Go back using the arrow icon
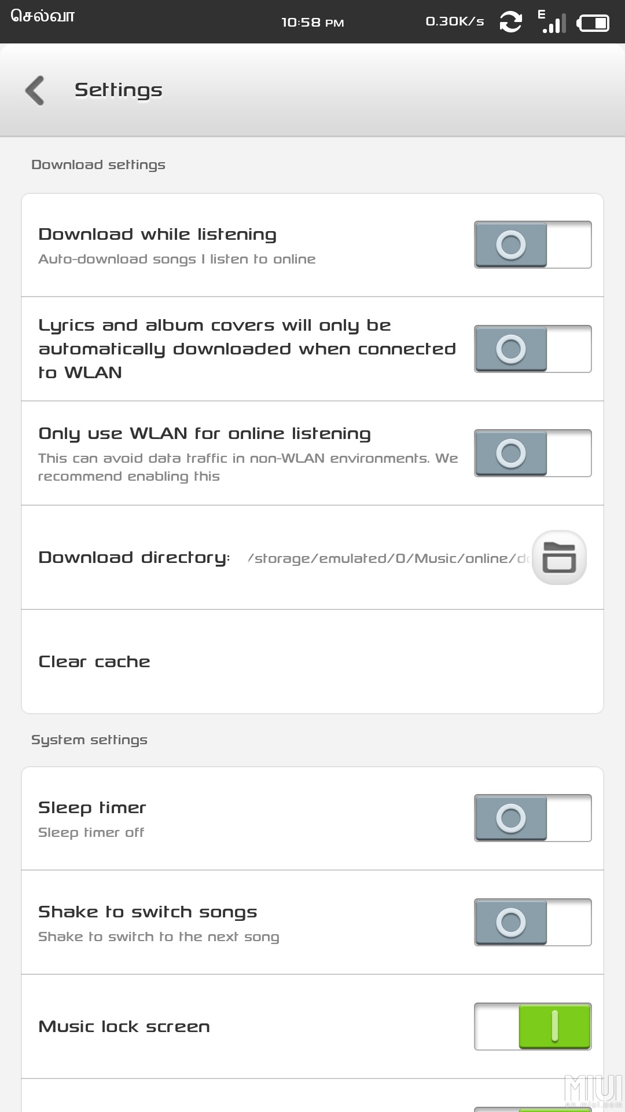This screenshot has width=625, height=1112. (x=35, y=90)
